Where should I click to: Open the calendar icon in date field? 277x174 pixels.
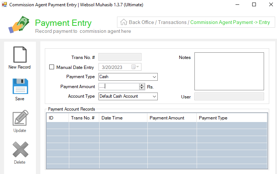135,67
